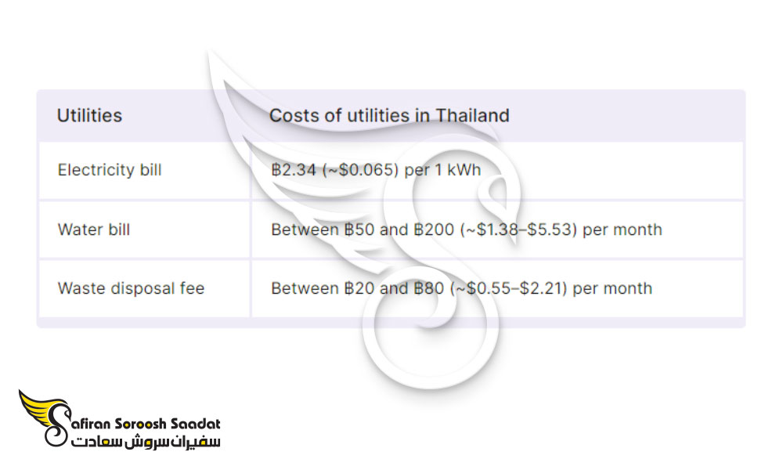Click the Utilities column header
This screenshot has height=470, width=783.
pos(89,115)
